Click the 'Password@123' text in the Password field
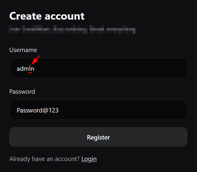 38,110
